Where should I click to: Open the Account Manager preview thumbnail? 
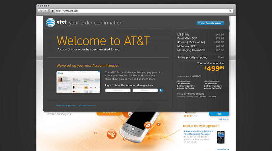pyautogui.click(x=78, y=82)
